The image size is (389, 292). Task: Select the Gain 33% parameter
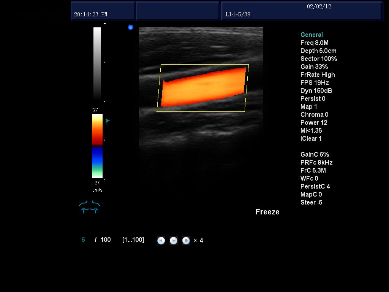click(x=314, y=67)
